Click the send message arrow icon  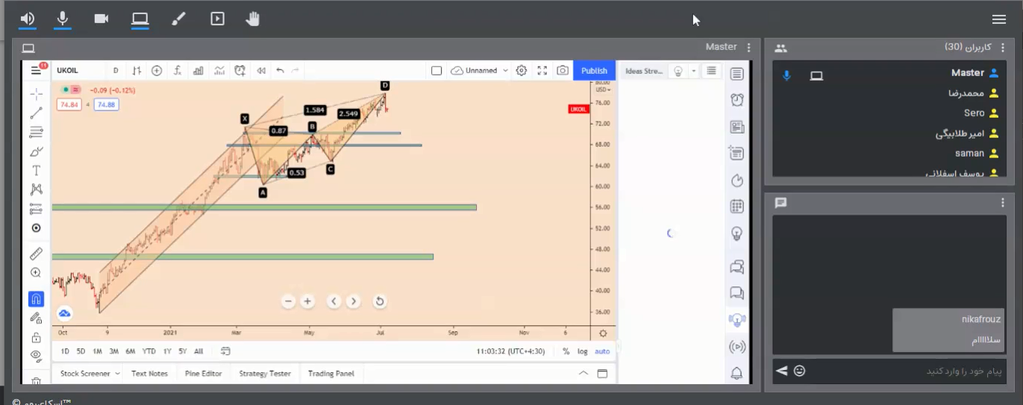pyautogui.click(x=781, y=371)
